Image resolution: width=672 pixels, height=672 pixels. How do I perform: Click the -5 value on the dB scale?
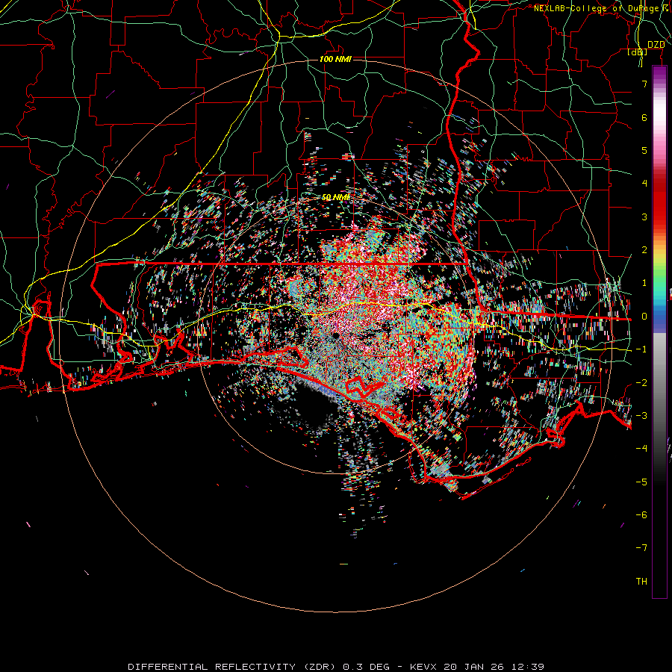pos(641,482)
